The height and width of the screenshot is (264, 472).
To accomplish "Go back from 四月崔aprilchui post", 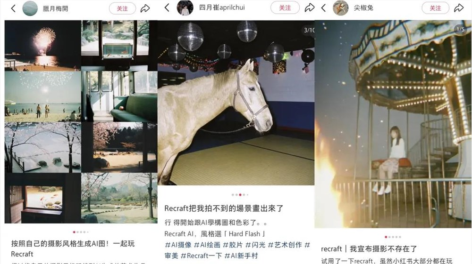I will click(x=167, y=8).
